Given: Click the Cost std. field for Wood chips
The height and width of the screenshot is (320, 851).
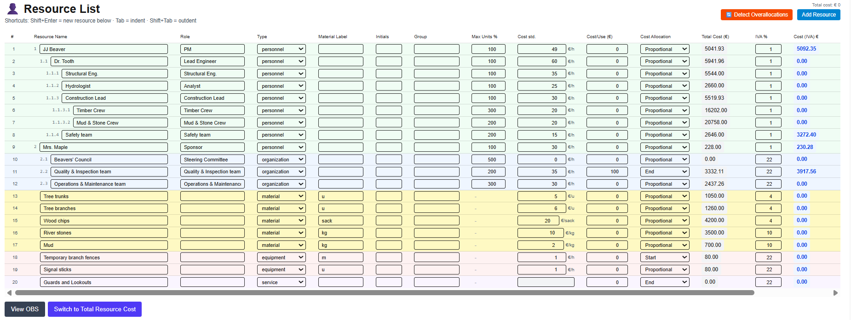Looking at the screenshot, I should tap(538, 221).
